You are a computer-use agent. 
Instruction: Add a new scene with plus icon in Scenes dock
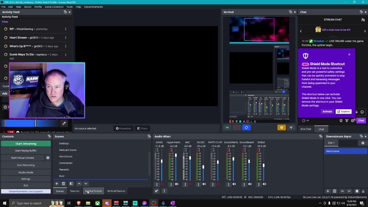[57, 184]
